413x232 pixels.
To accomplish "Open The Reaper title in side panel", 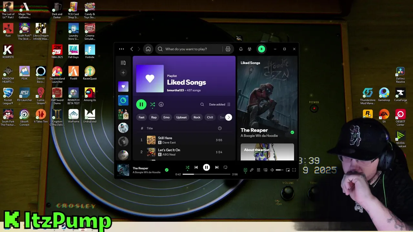I will click(254, 130).
